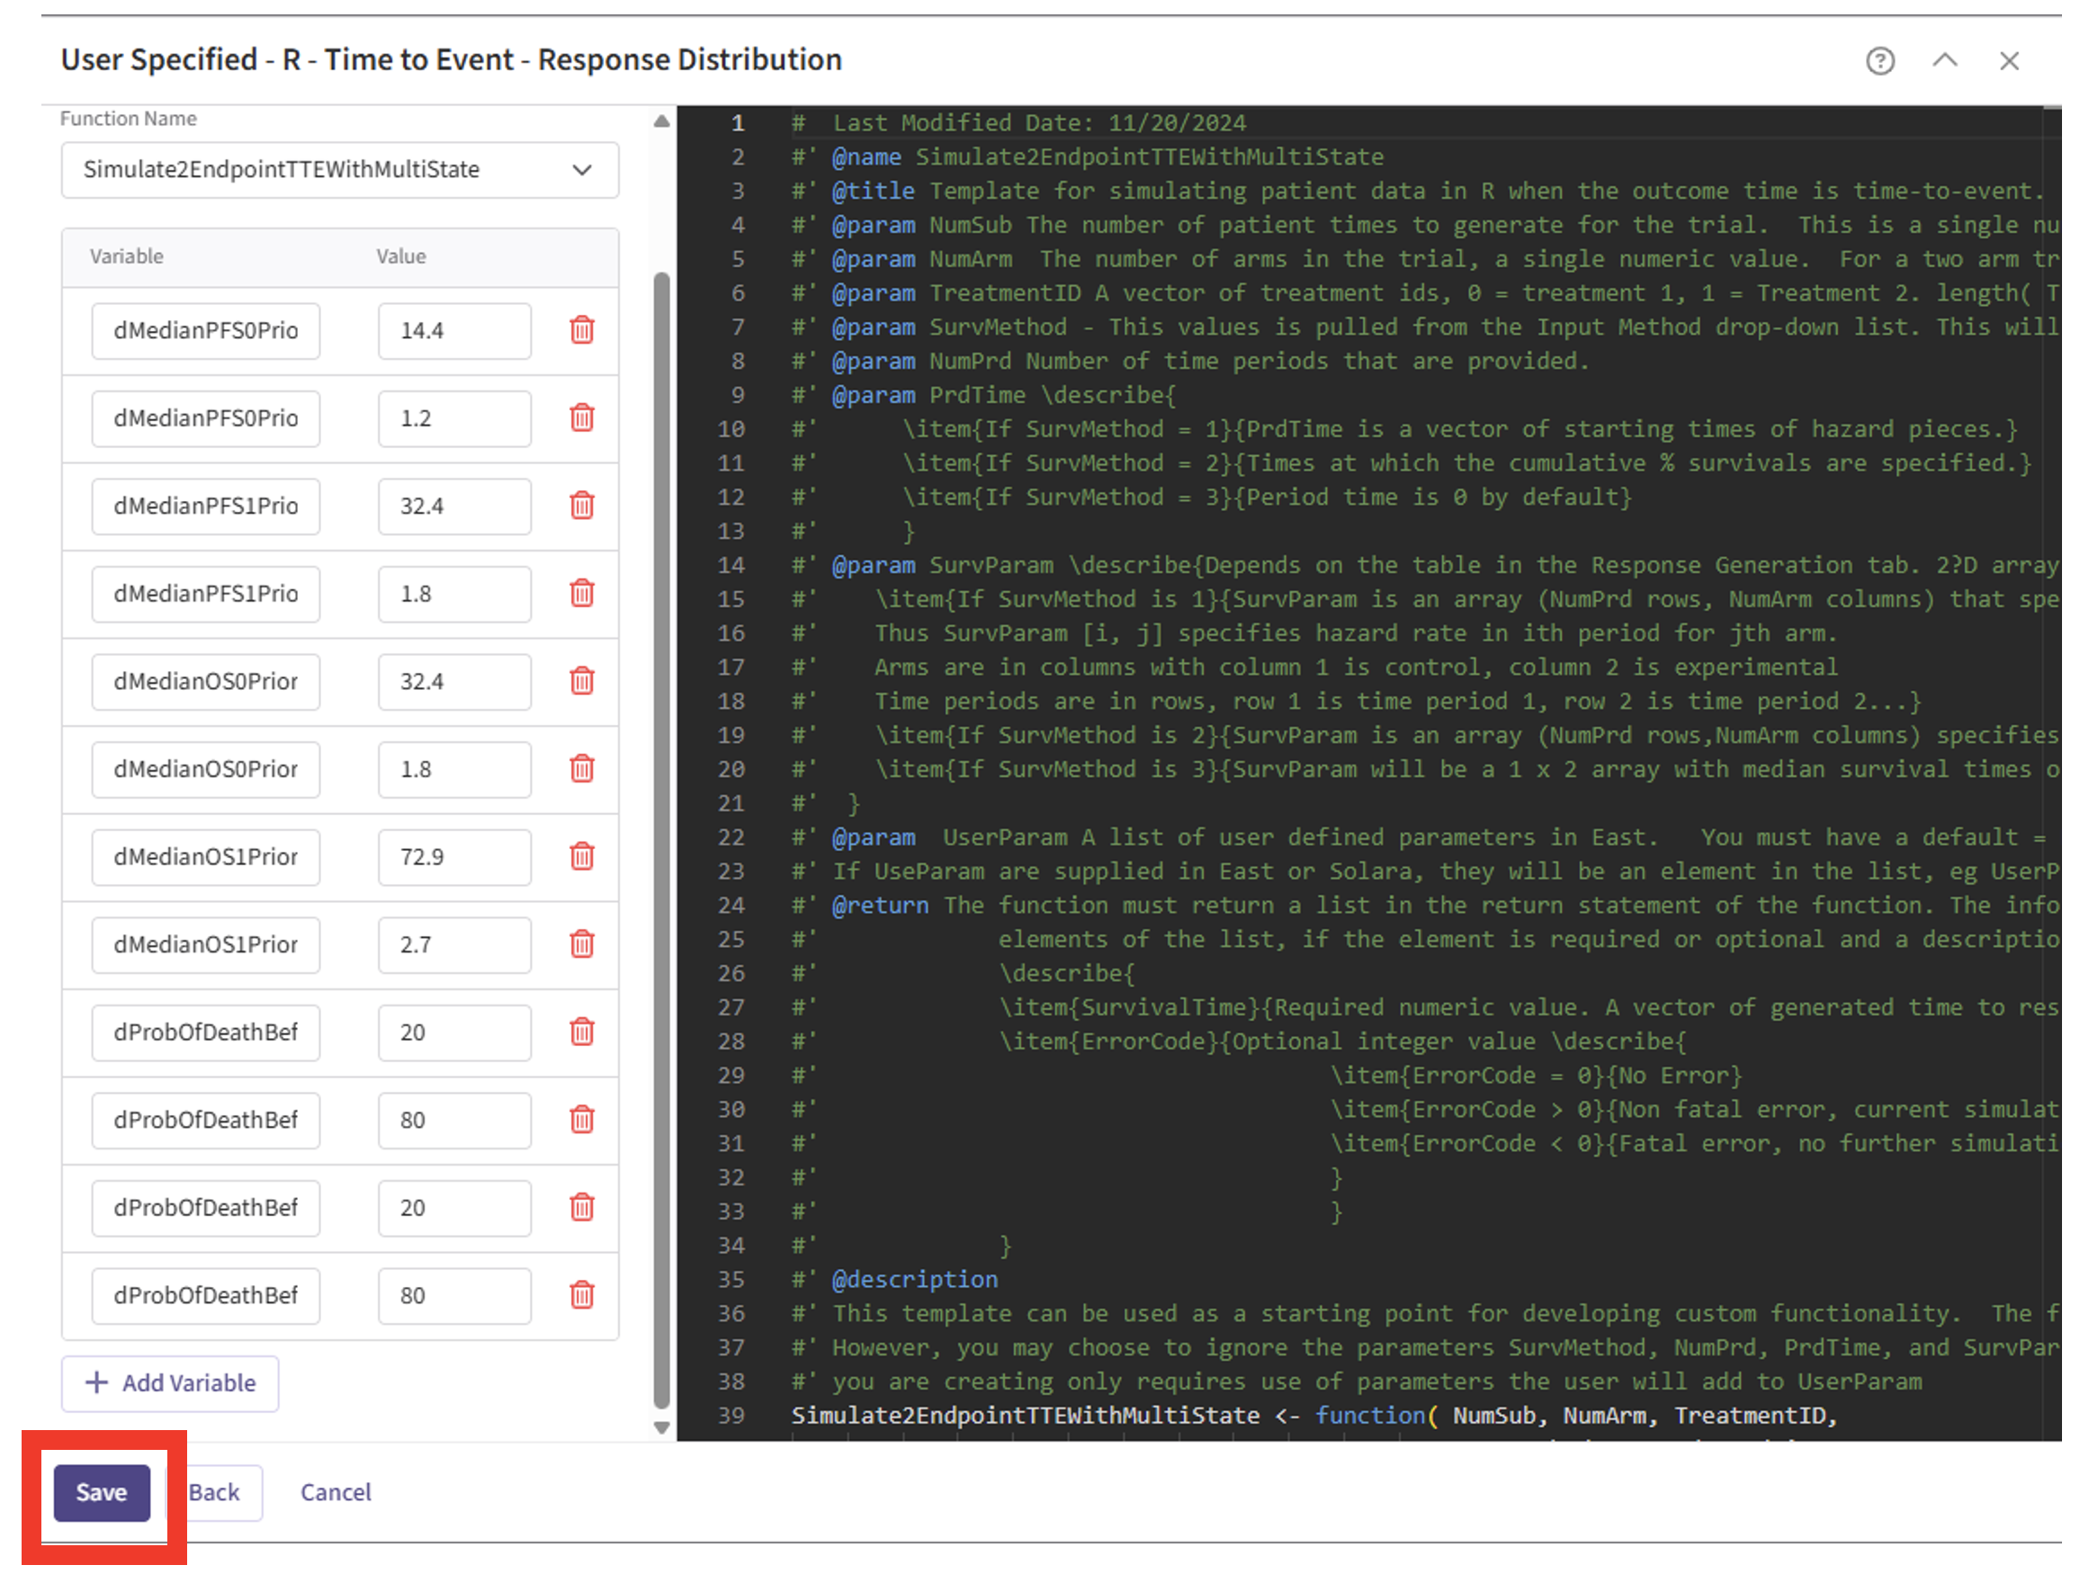
Task: Remove the dMedianPFS1Prior row valued 32.4
Action: pyautogui.click(x=582, y=505)
